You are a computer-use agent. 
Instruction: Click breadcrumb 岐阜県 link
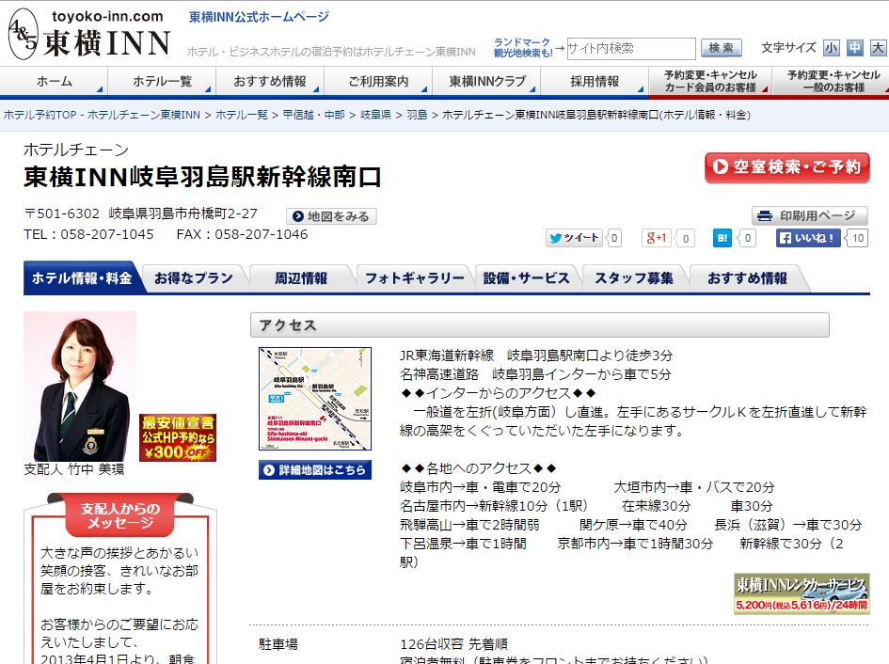(x=376, y=115)
